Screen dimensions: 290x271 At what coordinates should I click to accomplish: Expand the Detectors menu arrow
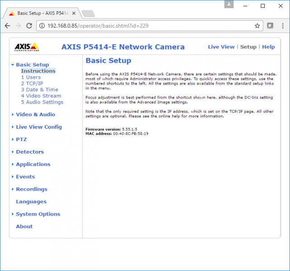13,152
